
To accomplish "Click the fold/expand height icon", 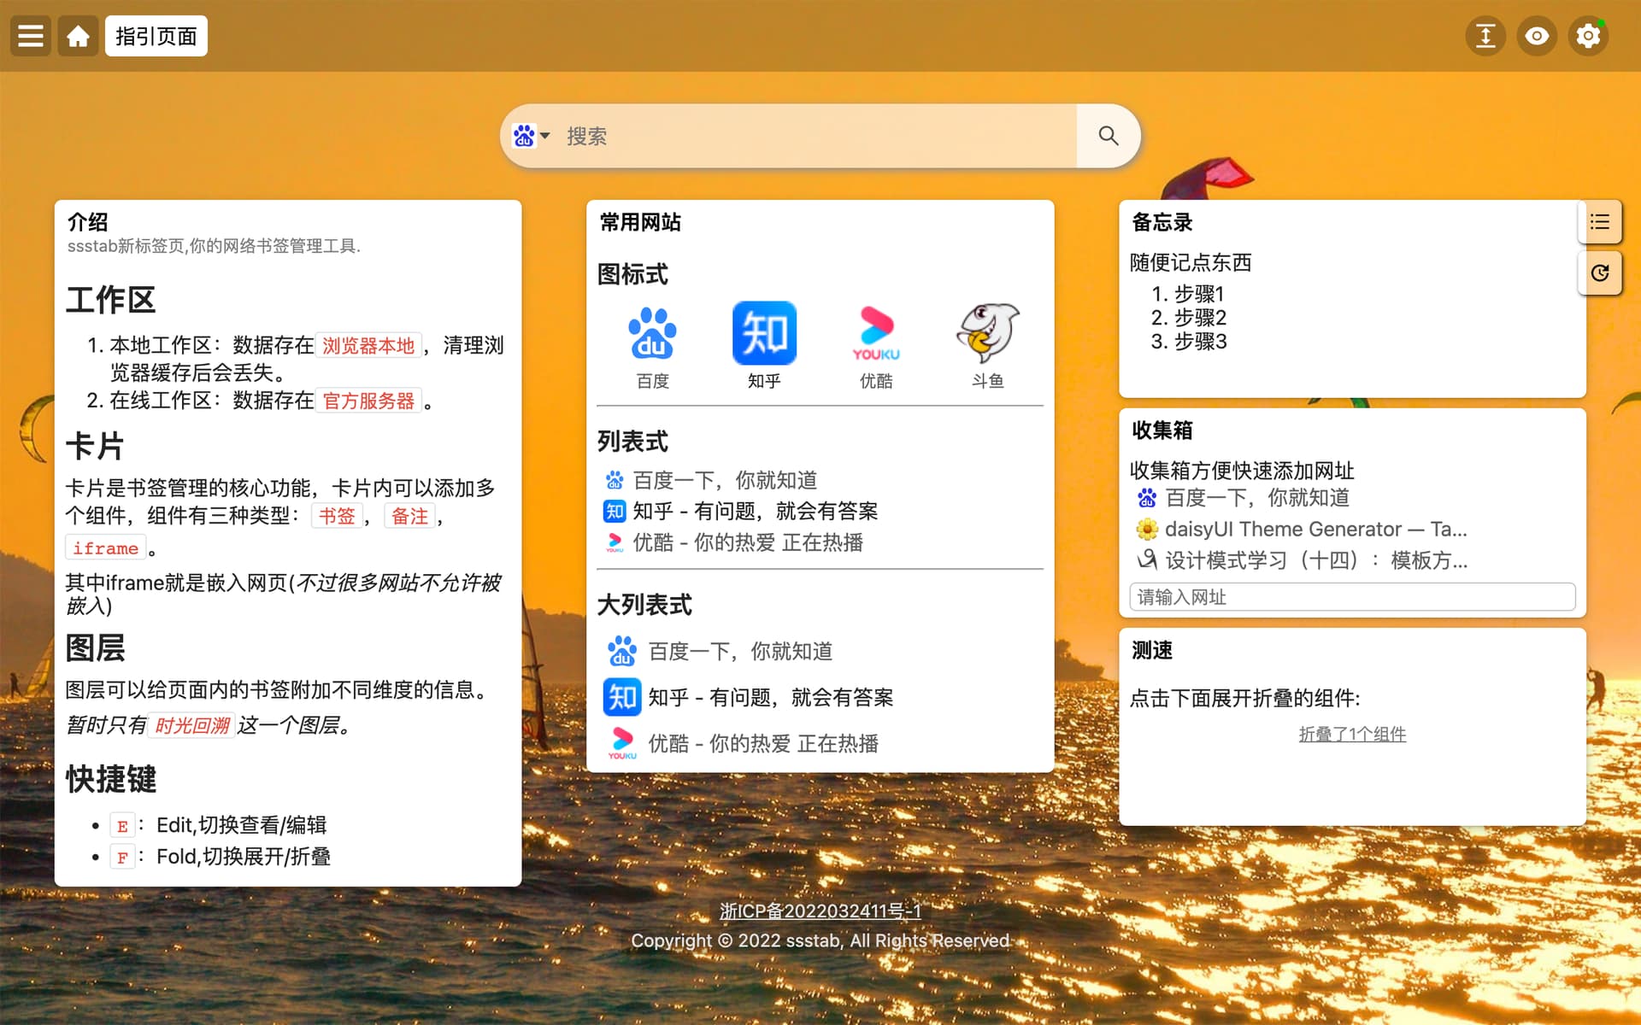I will click(1485, 36).
